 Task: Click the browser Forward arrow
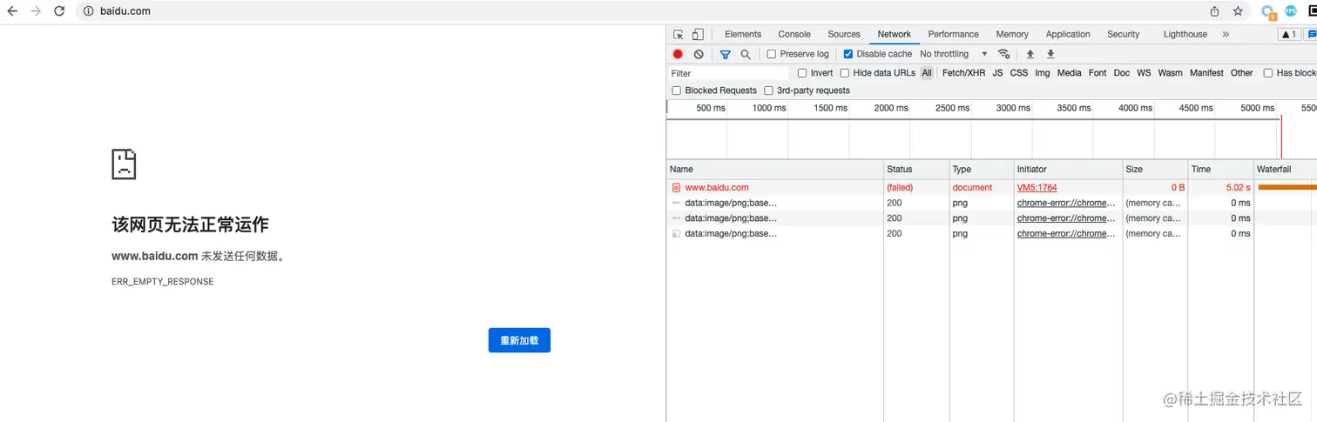coord(36,11)
